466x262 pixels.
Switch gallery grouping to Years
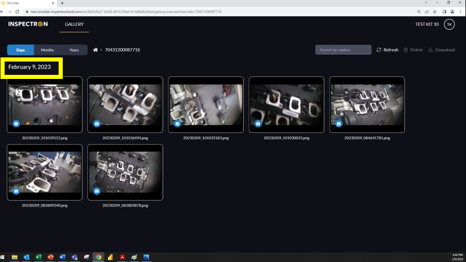[x=74, y=50]
